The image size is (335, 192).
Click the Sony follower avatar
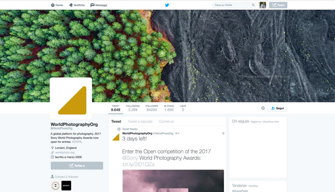[66, 185]
